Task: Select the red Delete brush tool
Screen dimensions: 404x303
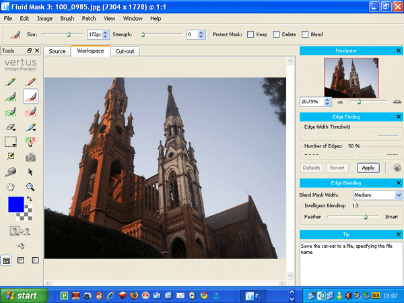Action: pyautogui.click(x=30, y=82)
